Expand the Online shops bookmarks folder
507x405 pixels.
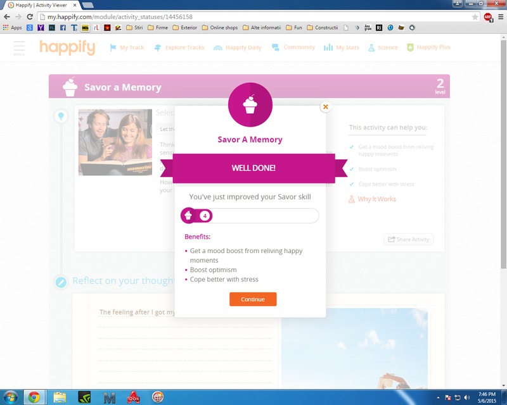(220, 28)
